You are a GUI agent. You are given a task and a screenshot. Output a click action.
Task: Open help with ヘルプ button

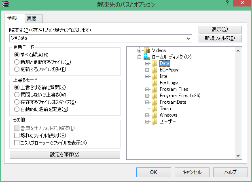point(230,172)
